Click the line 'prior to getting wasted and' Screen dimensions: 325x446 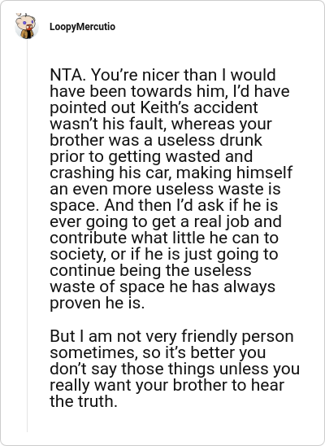tap(151, 157)
